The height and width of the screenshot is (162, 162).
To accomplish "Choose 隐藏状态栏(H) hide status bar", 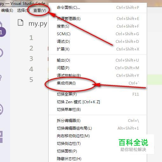I will (98, 159).
